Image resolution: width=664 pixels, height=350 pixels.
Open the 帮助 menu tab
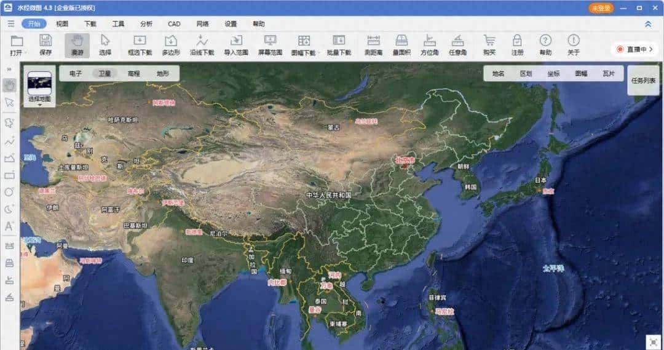tap(258, 24)
